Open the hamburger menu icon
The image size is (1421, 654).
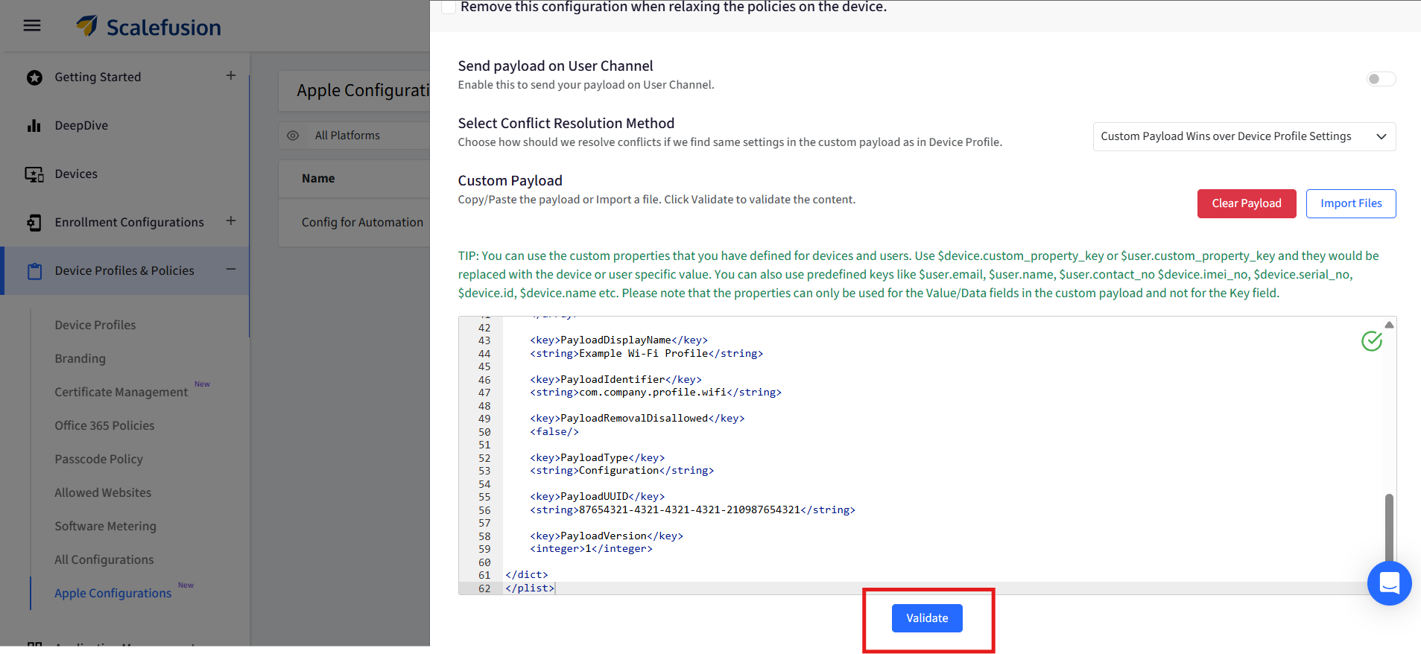click(32, 26)
